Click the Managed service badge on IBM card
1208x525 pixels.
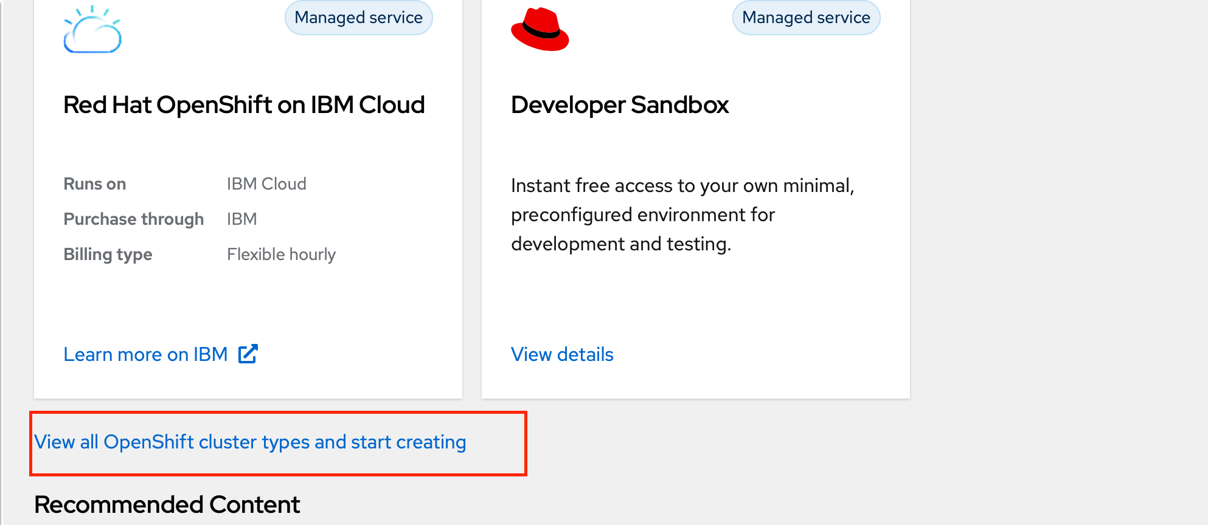pyautogui.click(x=358, y=18)
